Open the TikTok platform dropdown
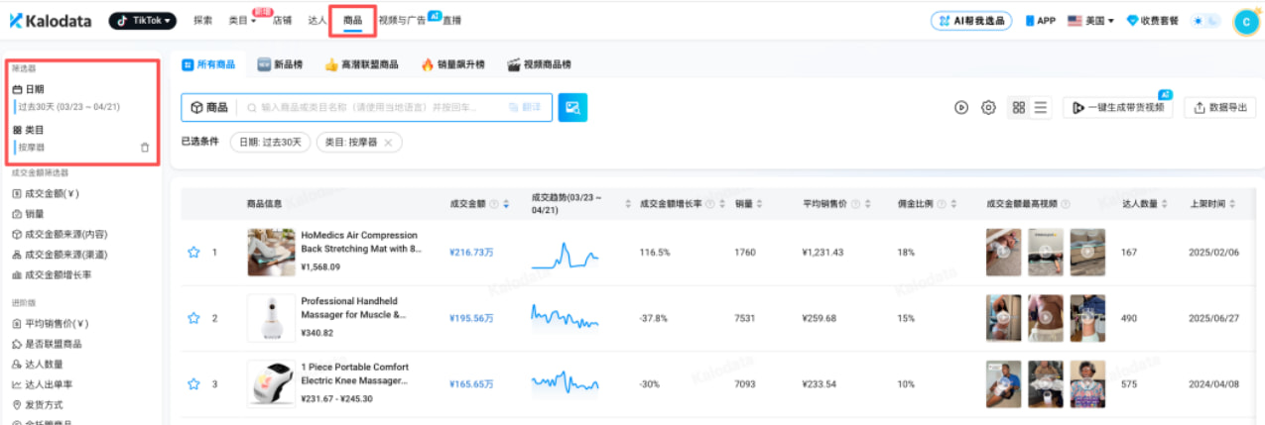The width and height of the screenshot is (1265, 425). click(142, 20)
